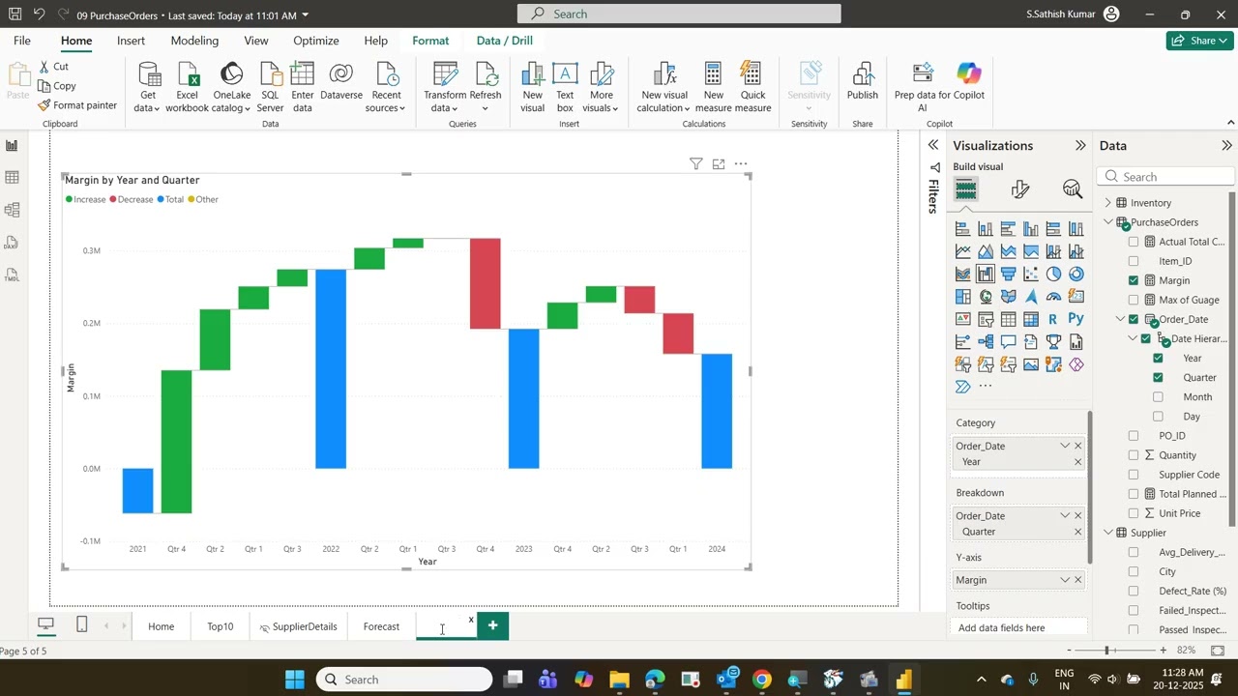Remove Quarter from Breakdown well

1077,532
